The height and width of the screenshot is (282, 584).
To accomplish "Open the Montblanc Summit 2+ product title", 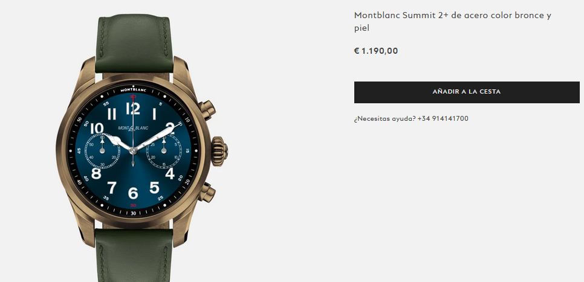I will 453,22.
